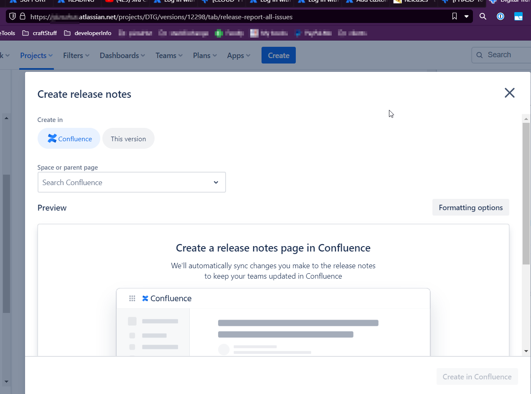Click into the Search Confluence field
This screenshot has height=394, width=531.
132,182
